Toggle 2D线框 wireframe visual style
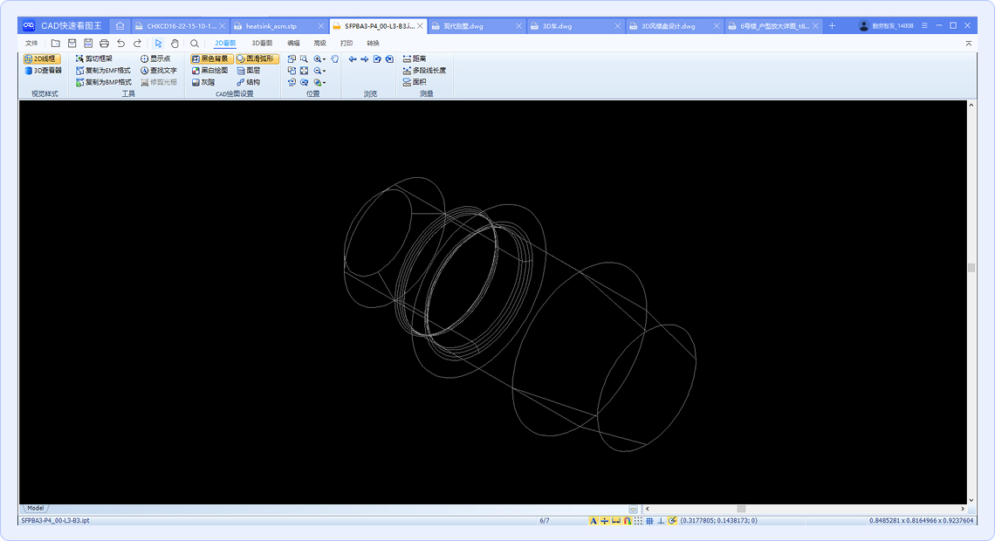The height and width of the screenshot is (541, 995). pyautogui.click(x=41, y=58)
